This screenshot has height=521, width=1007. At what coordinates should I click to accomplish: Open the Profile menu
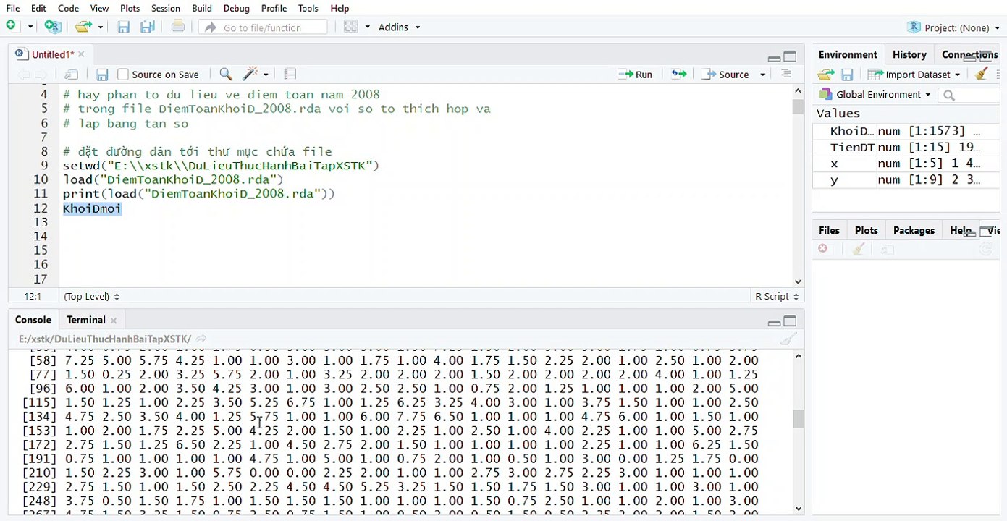point(274,9)
